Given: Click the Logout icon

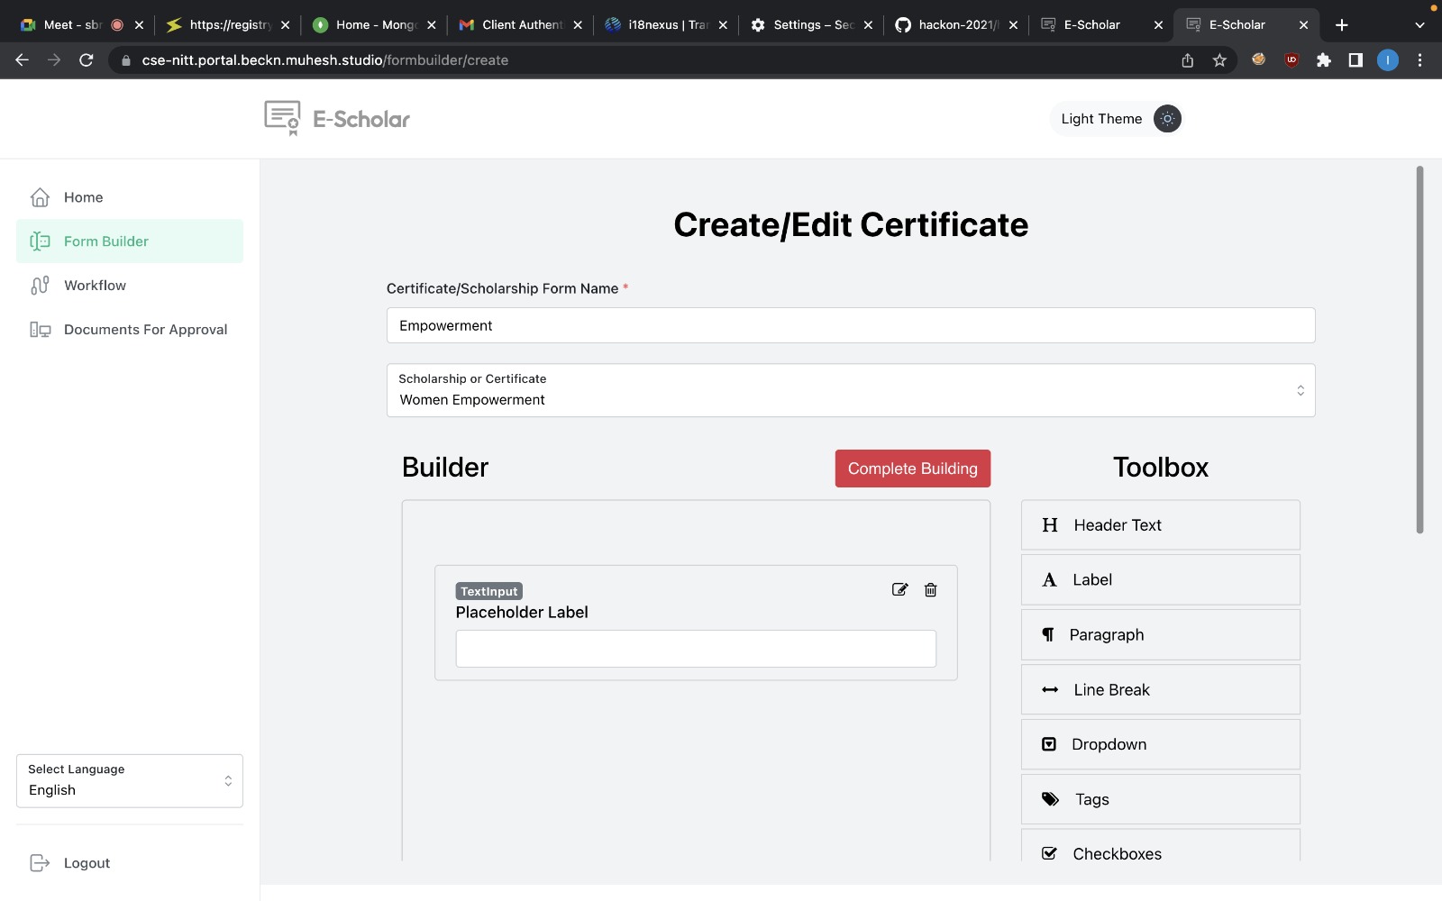Looking at the screenshot, I should [40, 863].
